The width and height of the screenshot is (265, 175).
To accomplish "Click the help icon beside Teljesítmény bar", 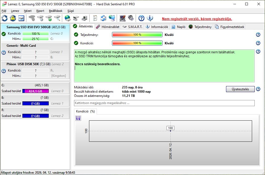I will click(x=258, y=35).
